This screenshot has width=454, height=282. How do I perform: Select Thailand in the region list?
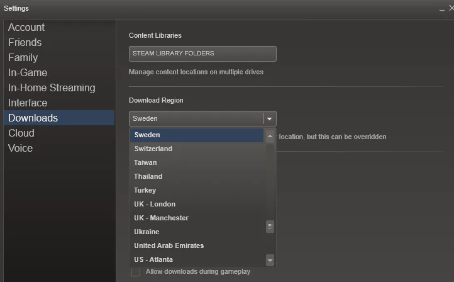pos(197,176)
